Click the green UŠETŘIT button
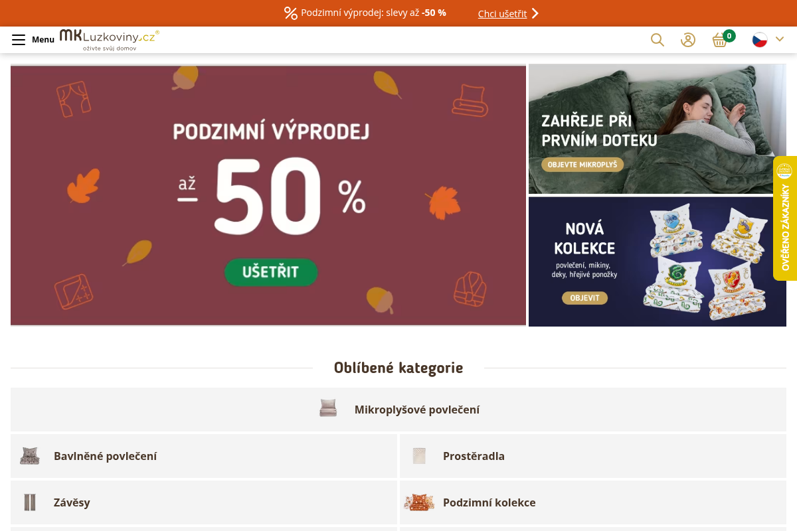This screenshot has height=531, width=797. [271, 272]
